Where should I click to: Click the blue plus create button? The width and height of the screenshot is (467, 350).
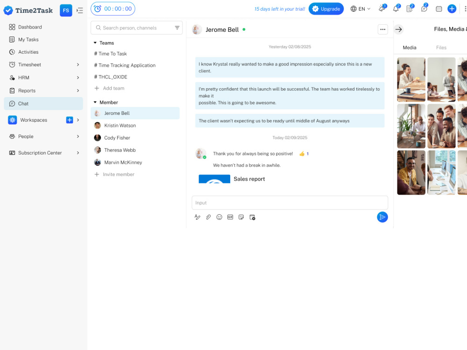(x=452, y=8)
